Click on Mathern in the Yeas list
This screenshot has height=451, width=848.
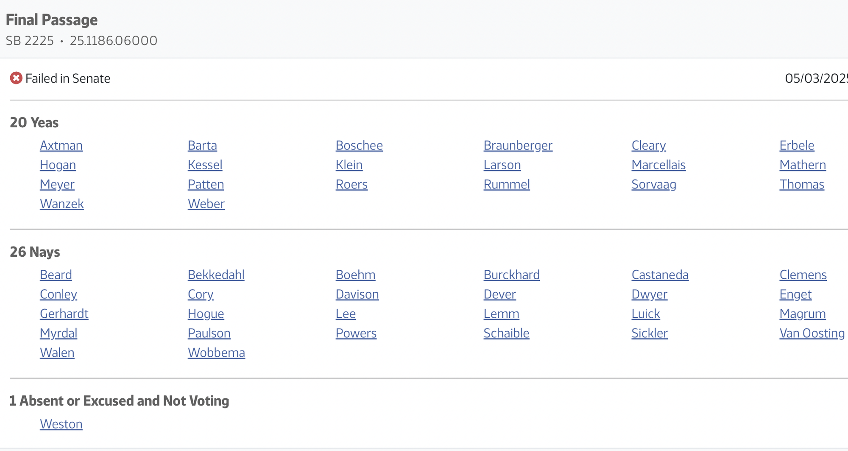pos(803,165)
